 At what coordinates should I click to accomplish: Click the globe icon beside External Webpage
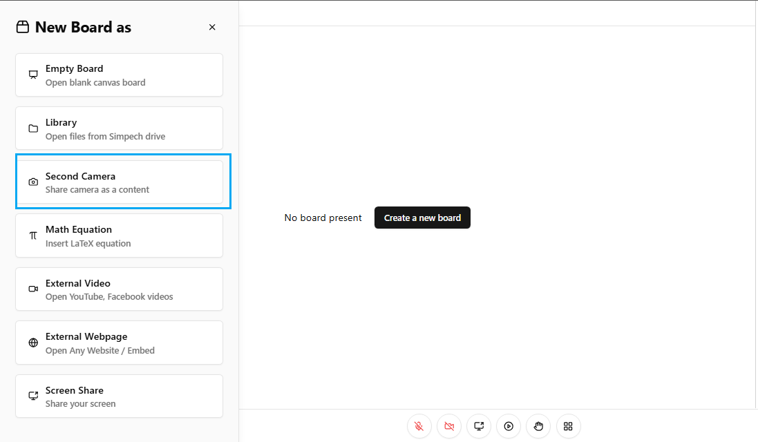coord(33,343)
